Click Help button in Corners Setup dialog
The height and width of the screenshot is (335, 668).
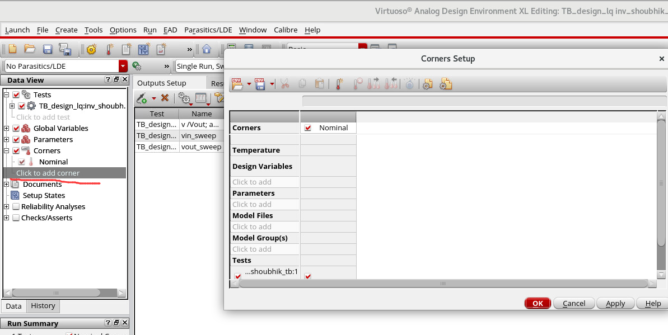point(653,303)
